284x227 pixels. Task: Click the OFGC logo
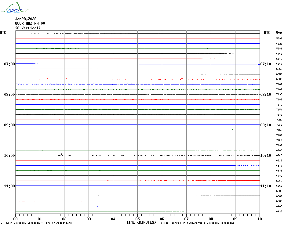point(14,7)
